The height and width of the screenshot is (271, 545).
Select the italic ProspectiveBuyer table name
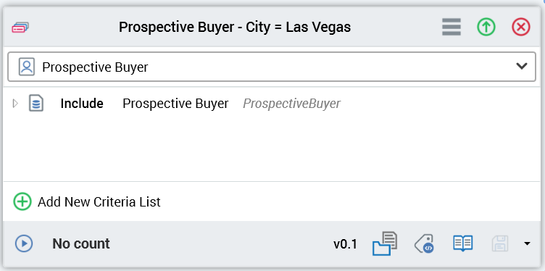291,104
